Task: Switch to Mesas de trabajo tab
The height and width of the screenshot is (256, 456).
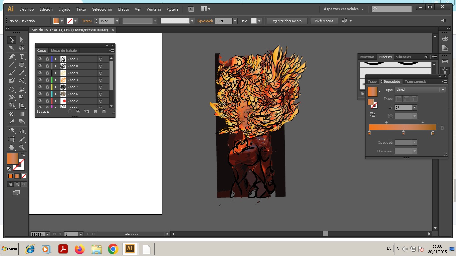Action: (64, 51)
